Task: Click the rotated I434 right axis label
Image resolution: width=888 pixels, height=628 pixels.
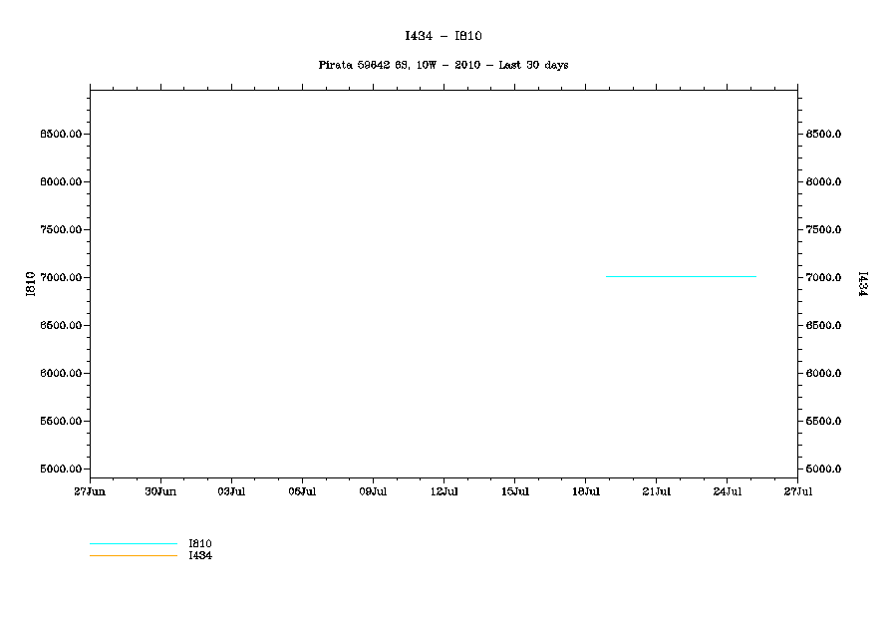Action: (x=861, y=283)
